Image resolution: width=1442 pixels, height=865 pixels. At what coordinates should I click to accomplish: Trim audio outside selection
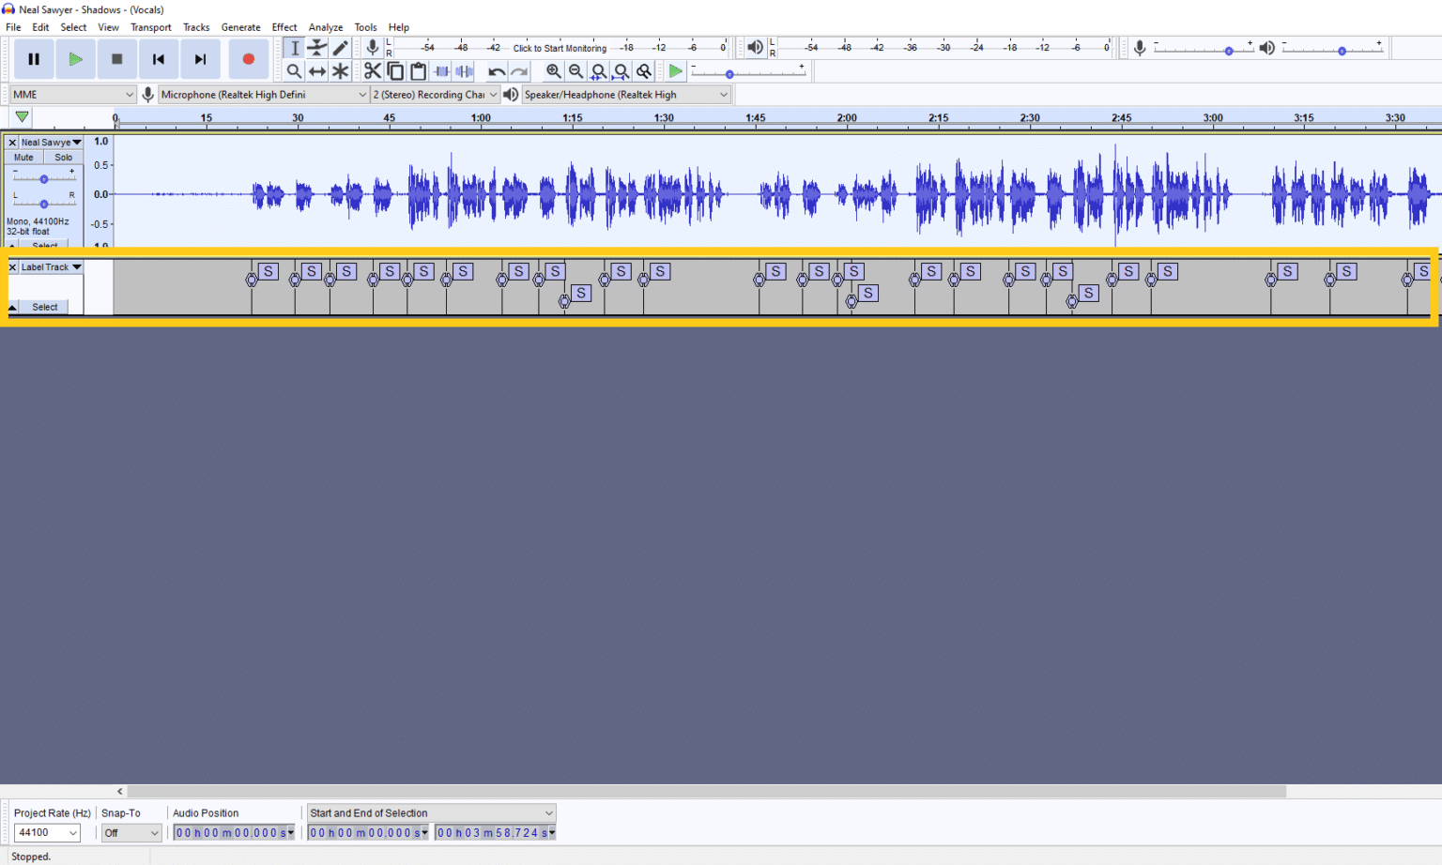[x=441, y=70]
